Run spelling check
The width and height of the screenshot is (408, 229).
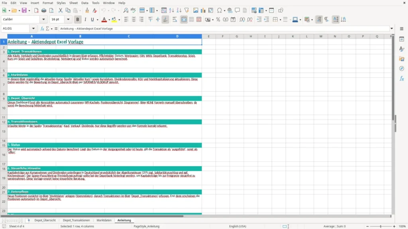(x=133, y=10)
